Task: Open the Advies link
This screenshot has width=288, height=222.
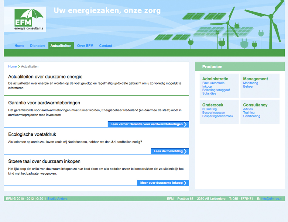Action: coord(248,109)
